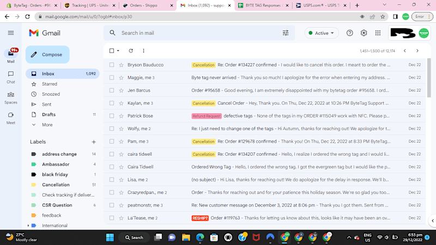Expand the International label
Screen dimensions: 436x245
(28, 226)
